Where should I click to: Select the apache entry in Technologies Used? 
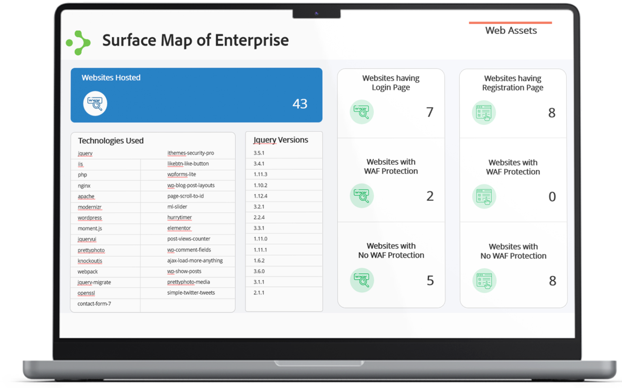(x=85, y=196)
